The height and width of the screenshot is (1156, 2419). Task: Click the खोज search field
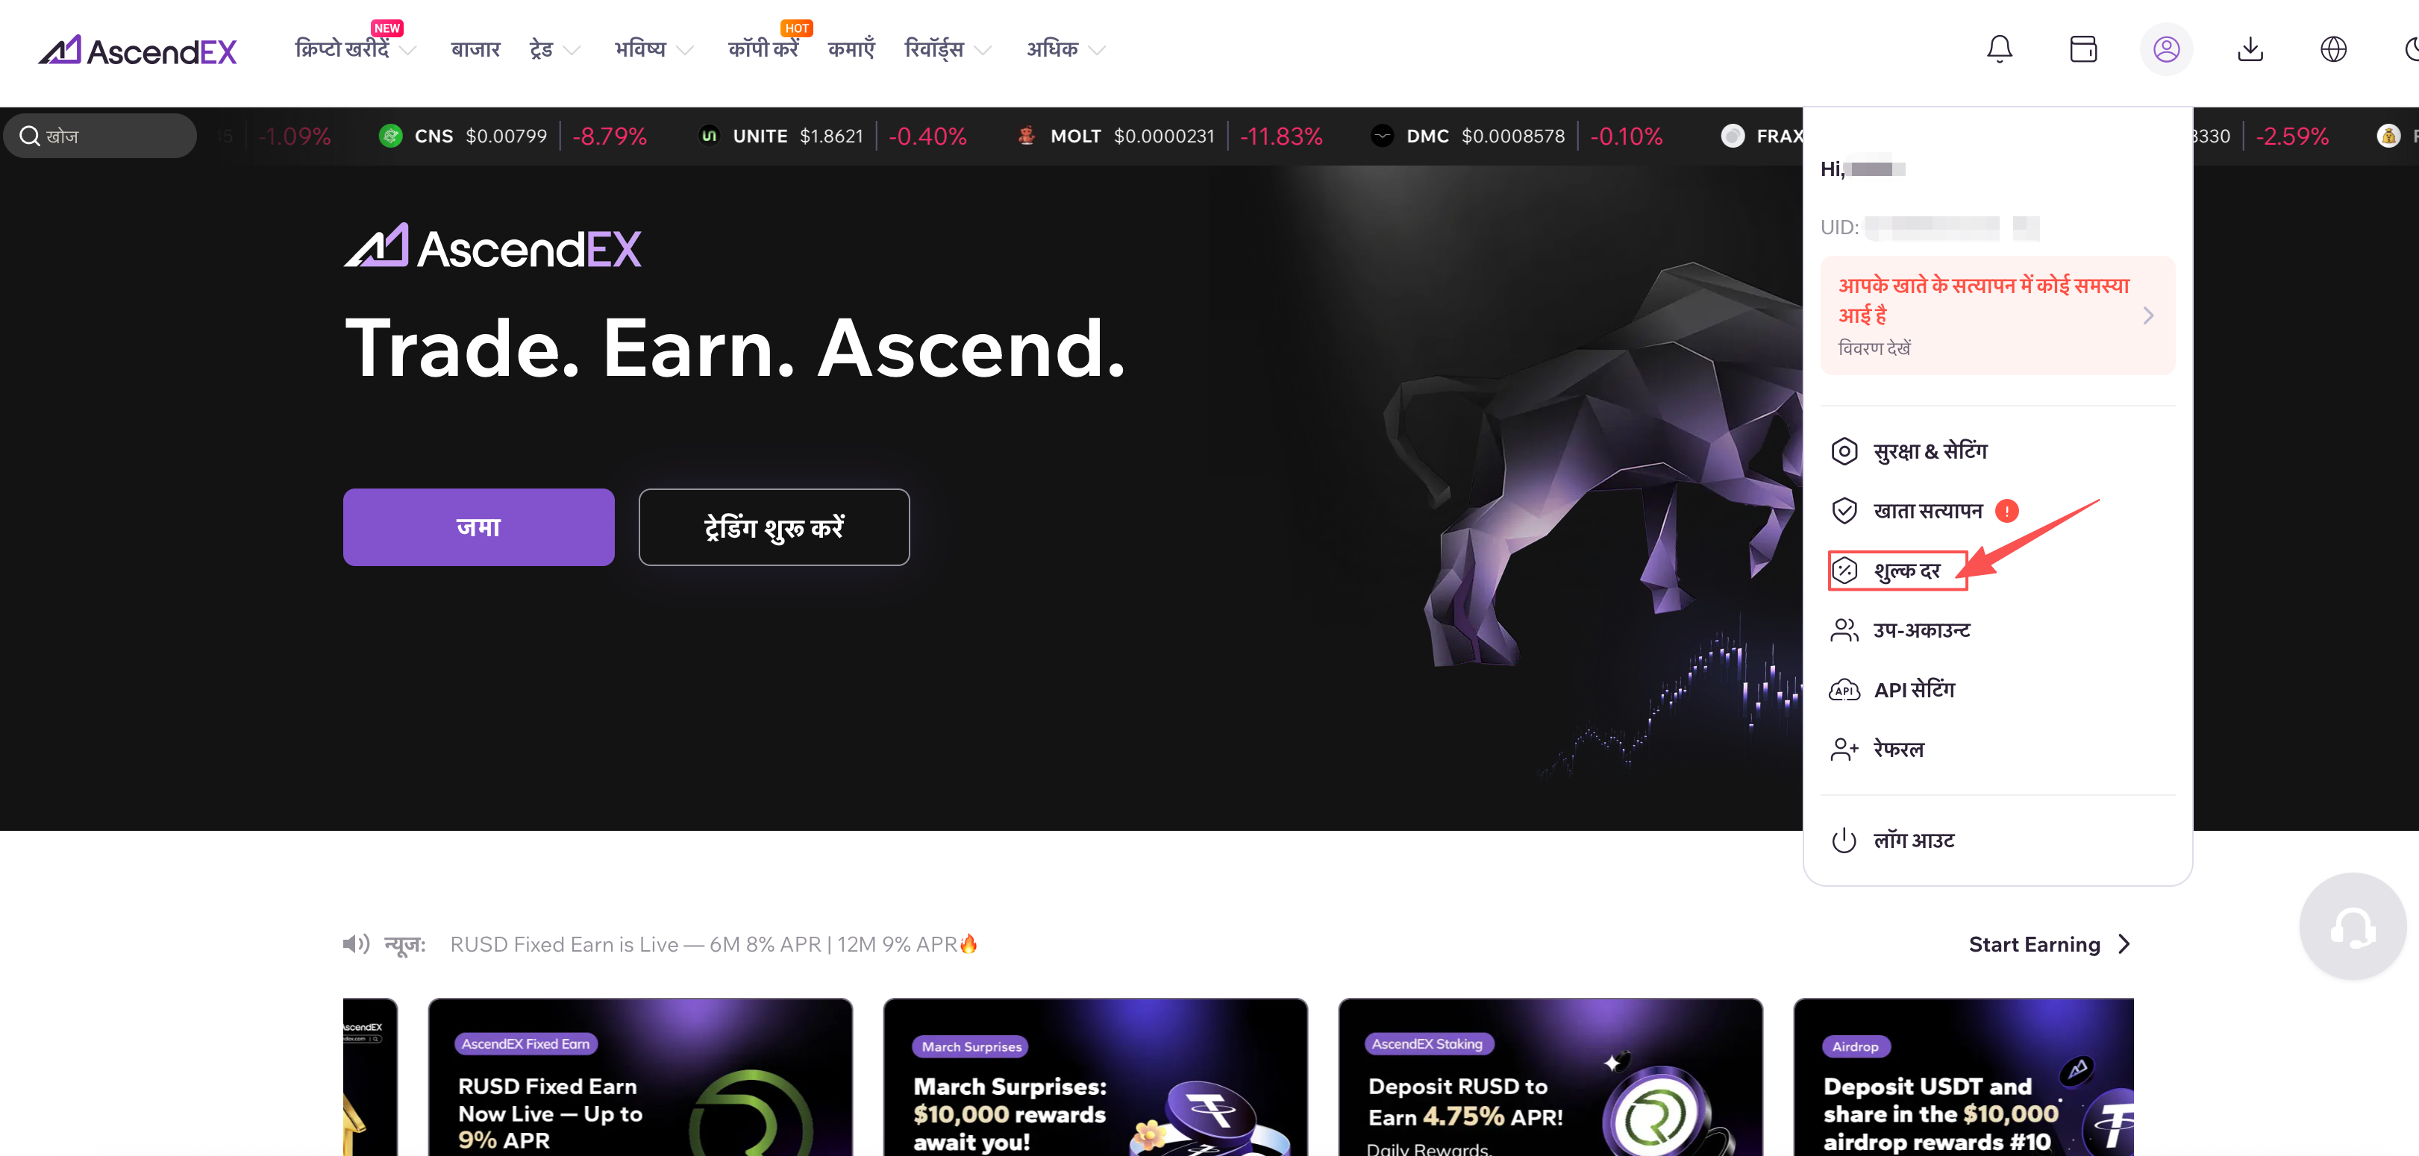coord(101,136)
